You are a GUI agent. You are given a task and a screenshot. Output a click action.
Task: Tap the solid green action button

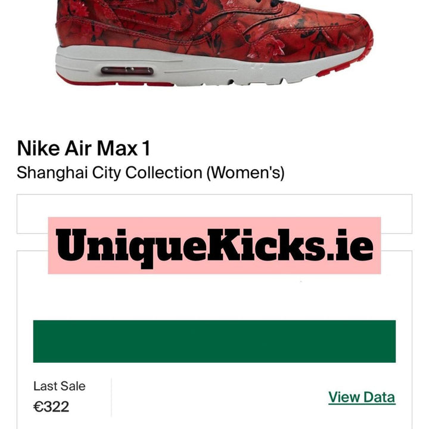214,341
